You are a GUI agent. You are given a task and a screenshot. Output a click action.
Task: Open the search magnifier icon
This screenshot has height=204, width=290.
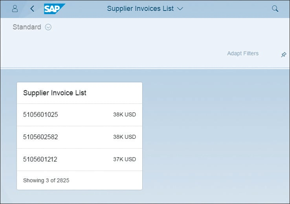275,9
